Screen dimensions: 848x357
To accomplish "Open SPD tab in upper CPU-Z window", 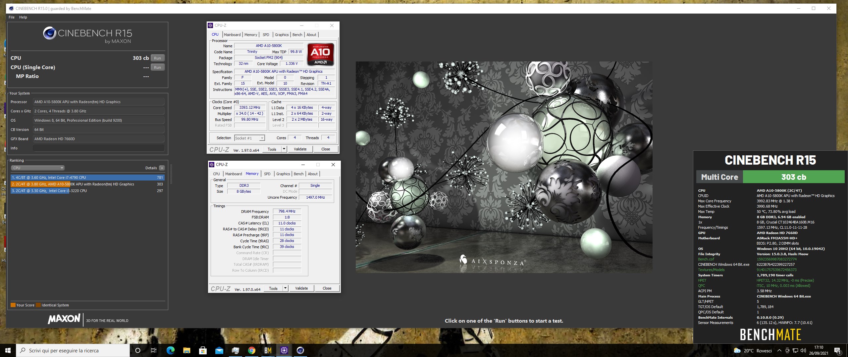I will [266, 35].
